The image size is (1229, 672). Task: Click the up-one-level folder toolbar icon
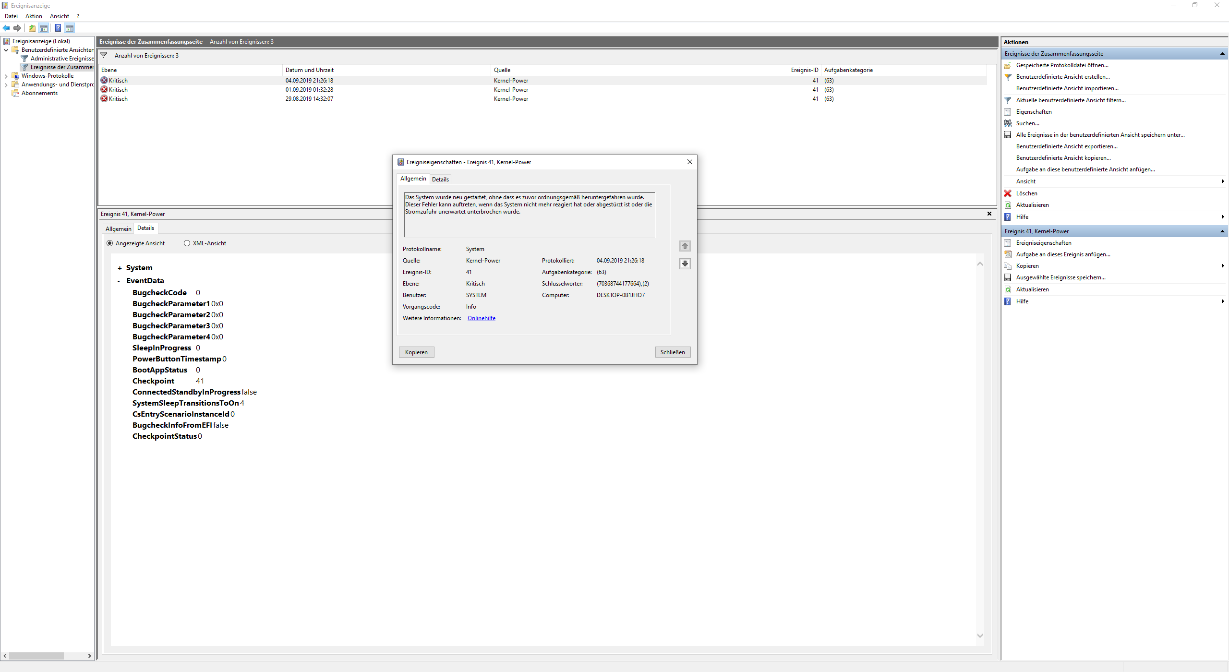coord(32,28)
